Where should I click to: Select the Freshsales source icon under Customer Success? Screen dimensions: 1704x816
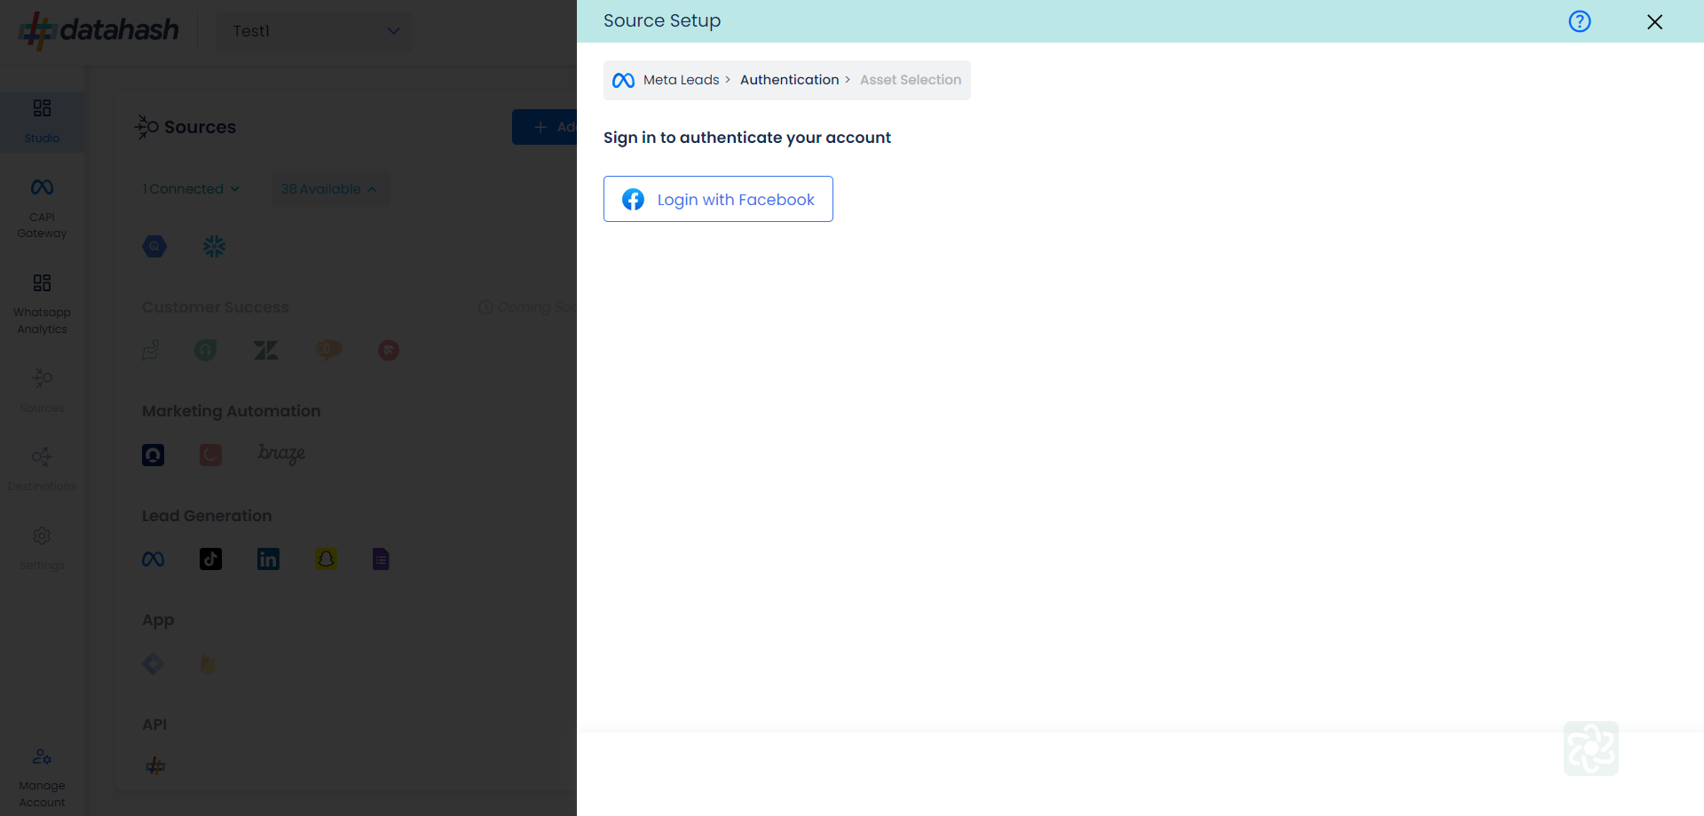(x=151, y=351)
